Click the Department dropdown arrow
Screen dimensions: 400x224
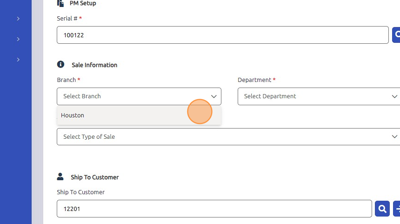click(394, 96)
